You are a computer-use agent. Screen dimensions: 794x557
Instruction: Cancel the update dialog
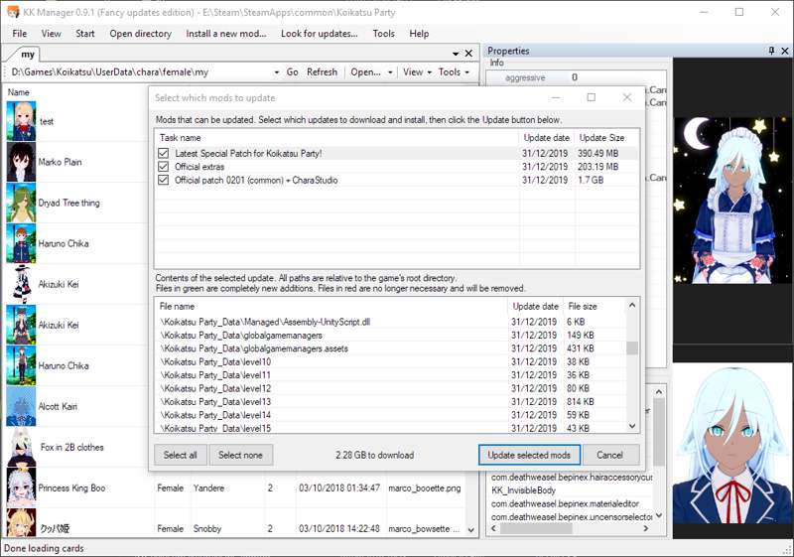pos(609,455)
